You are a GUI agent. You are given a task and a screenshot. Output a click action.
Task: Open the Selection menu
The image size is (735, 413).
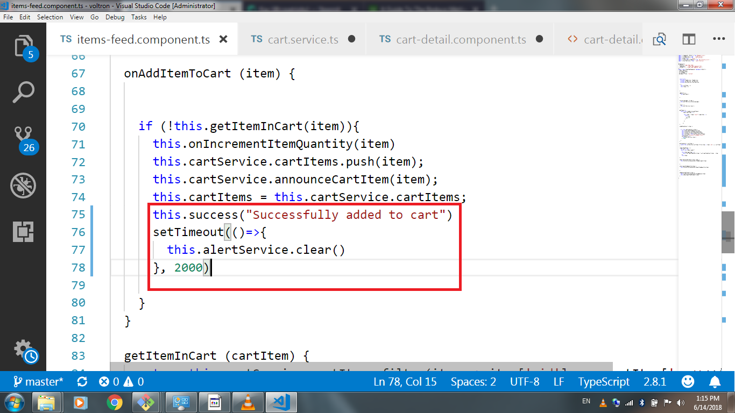50,17
